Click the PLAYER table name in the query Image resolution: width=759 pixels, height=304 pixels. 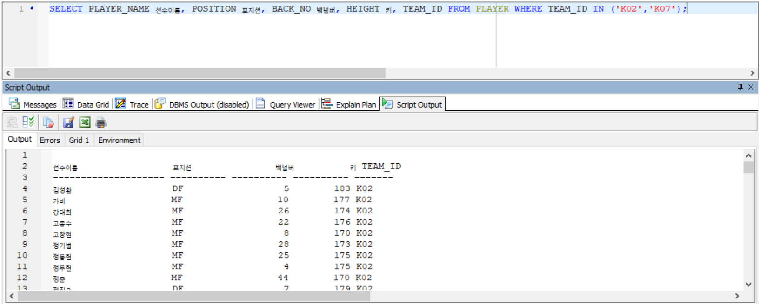pyautogui.click(x=492, y=9)
